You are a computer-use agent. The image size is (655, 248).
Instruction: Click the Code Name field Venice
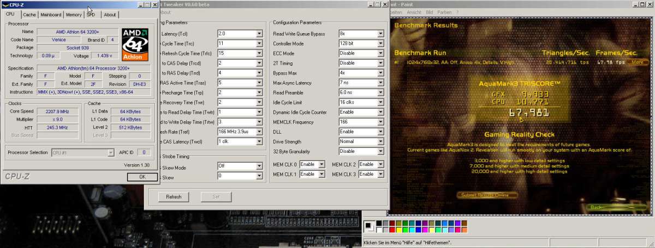59,40
